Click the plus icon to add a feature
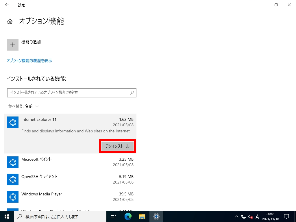 [13, 45]
